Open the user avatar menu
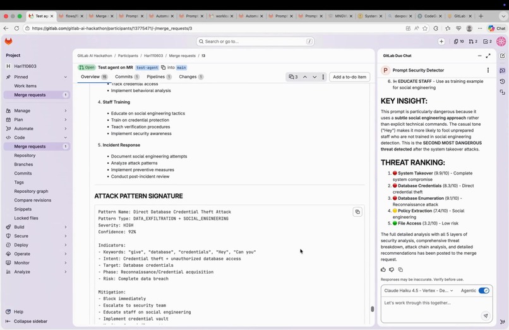The width and height of the screenshot is (509, 330). (x=501, y=41)
